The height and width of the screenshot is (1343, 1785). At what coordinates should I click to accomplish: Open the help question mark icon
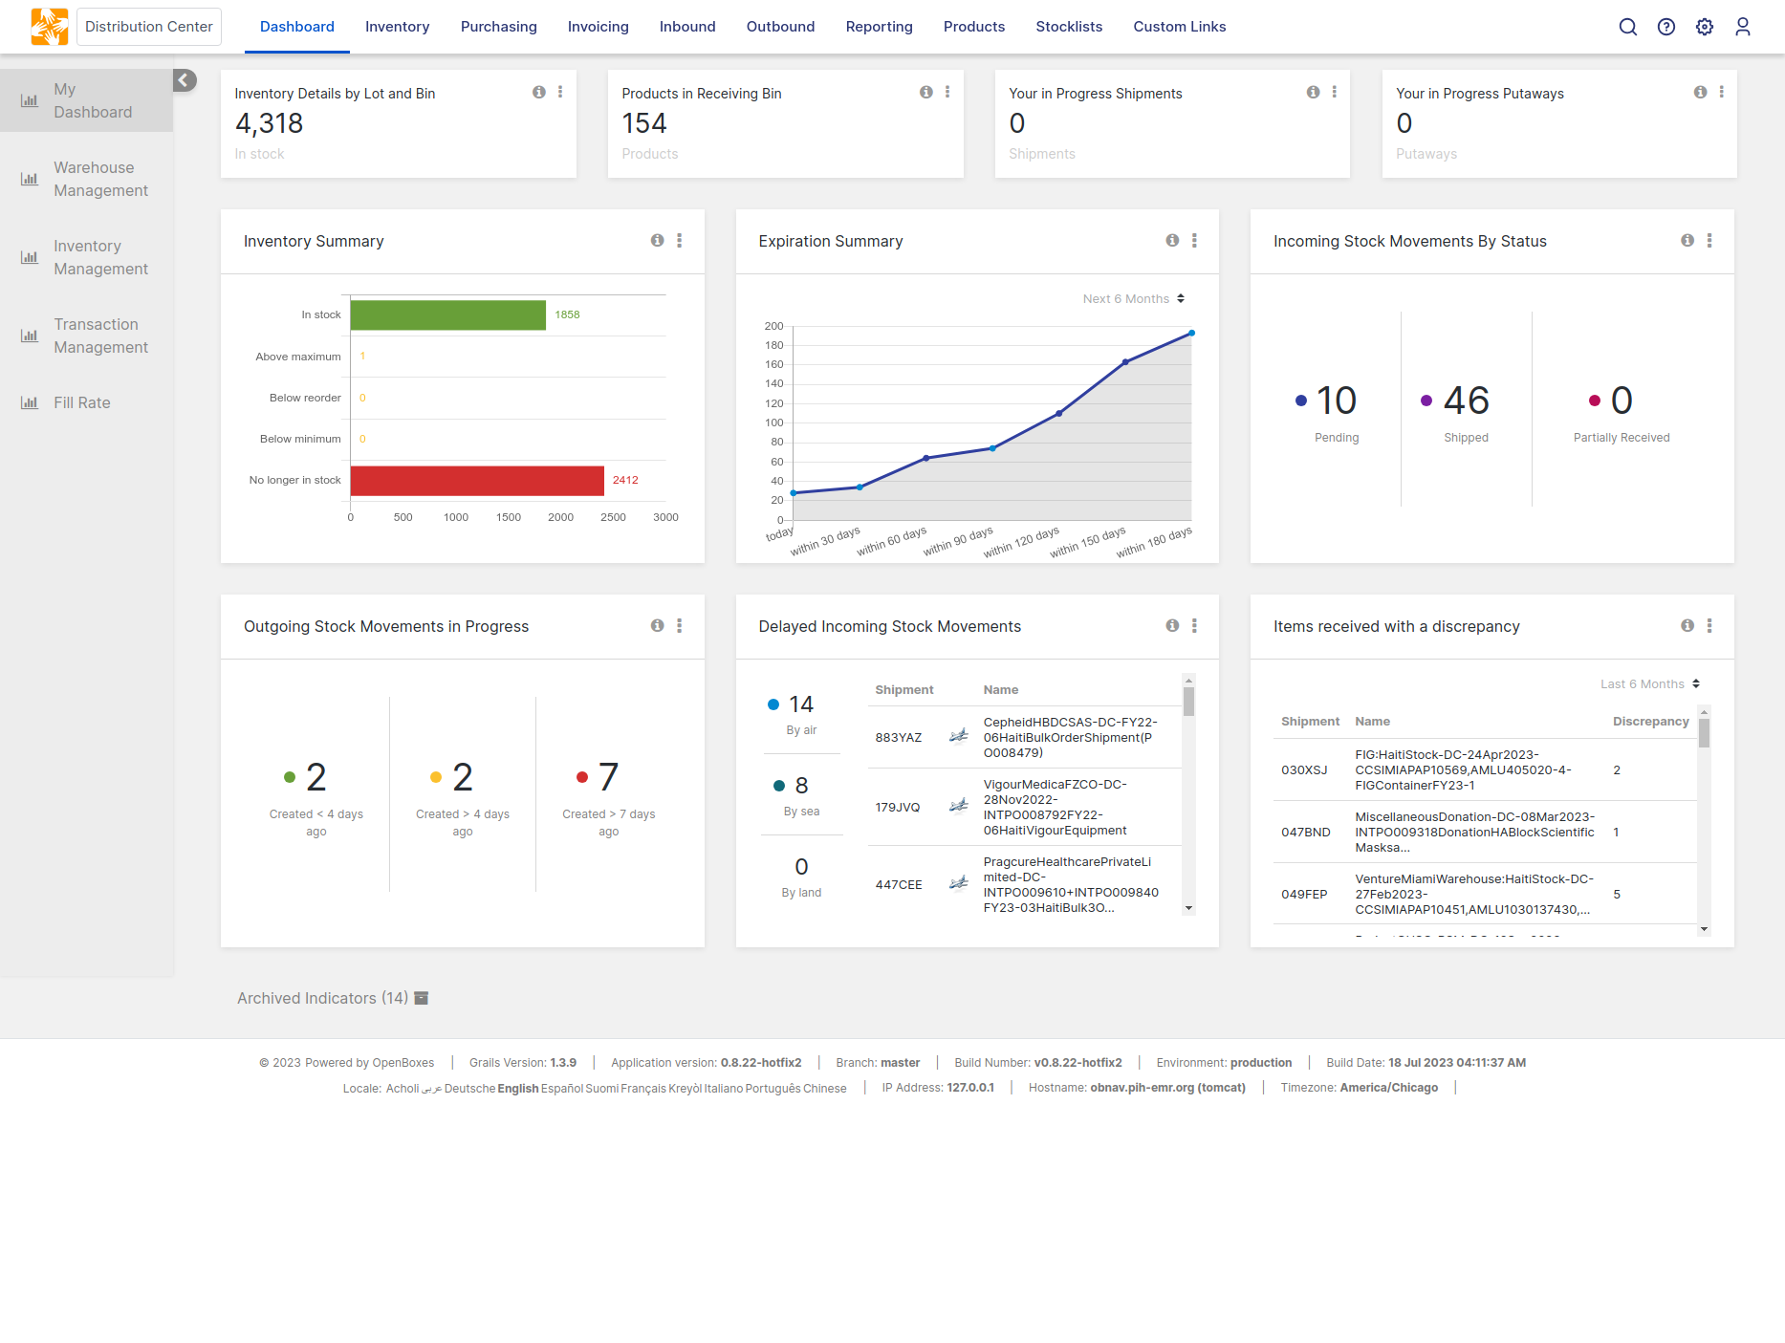[x=1665, y=27]
